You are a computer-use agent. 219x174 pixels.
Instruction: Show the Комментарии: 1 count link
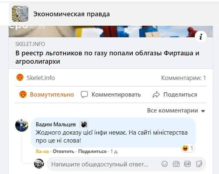pyautogui.click(x=183, y=77)
